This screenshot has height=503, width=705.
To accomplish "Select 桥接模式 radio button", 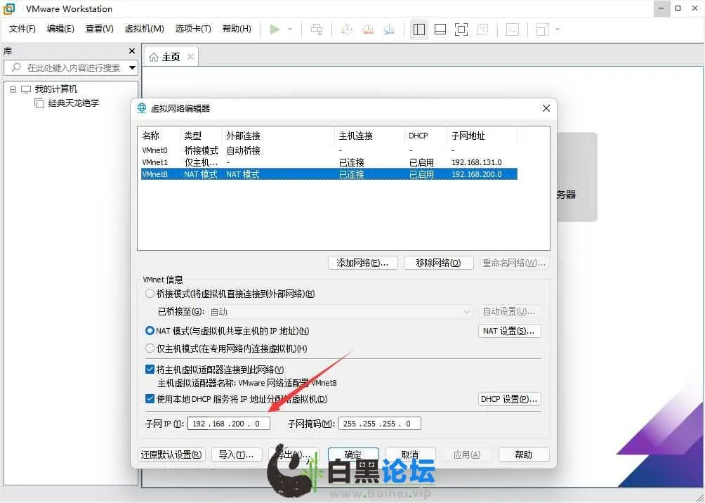I will [150, 294].
